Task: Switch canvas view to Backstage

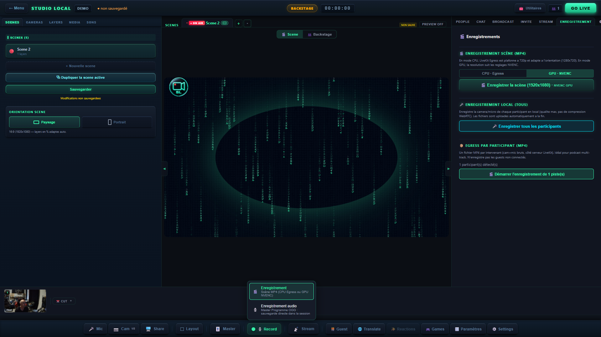Action: click(319, 34)
